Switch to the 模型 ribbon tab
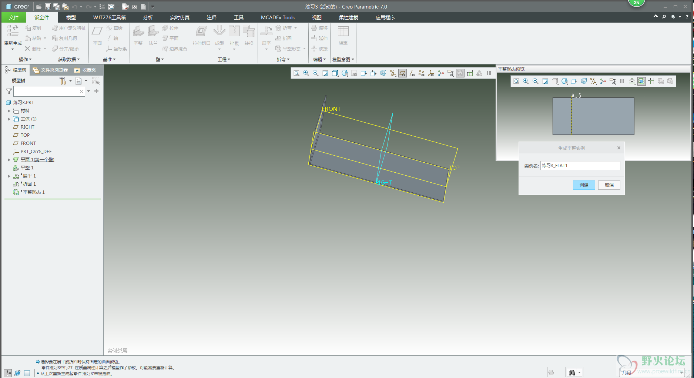 [71, 17]
